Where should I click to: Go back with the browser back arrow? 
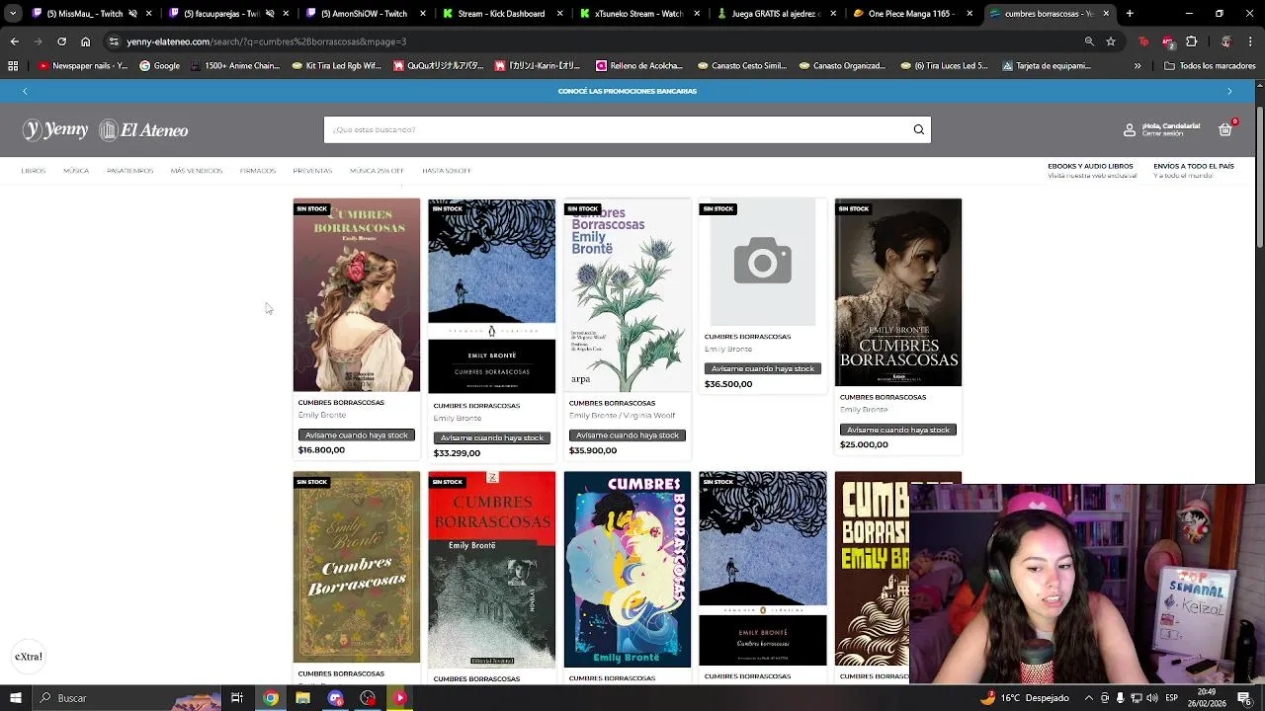click(14, 41)
